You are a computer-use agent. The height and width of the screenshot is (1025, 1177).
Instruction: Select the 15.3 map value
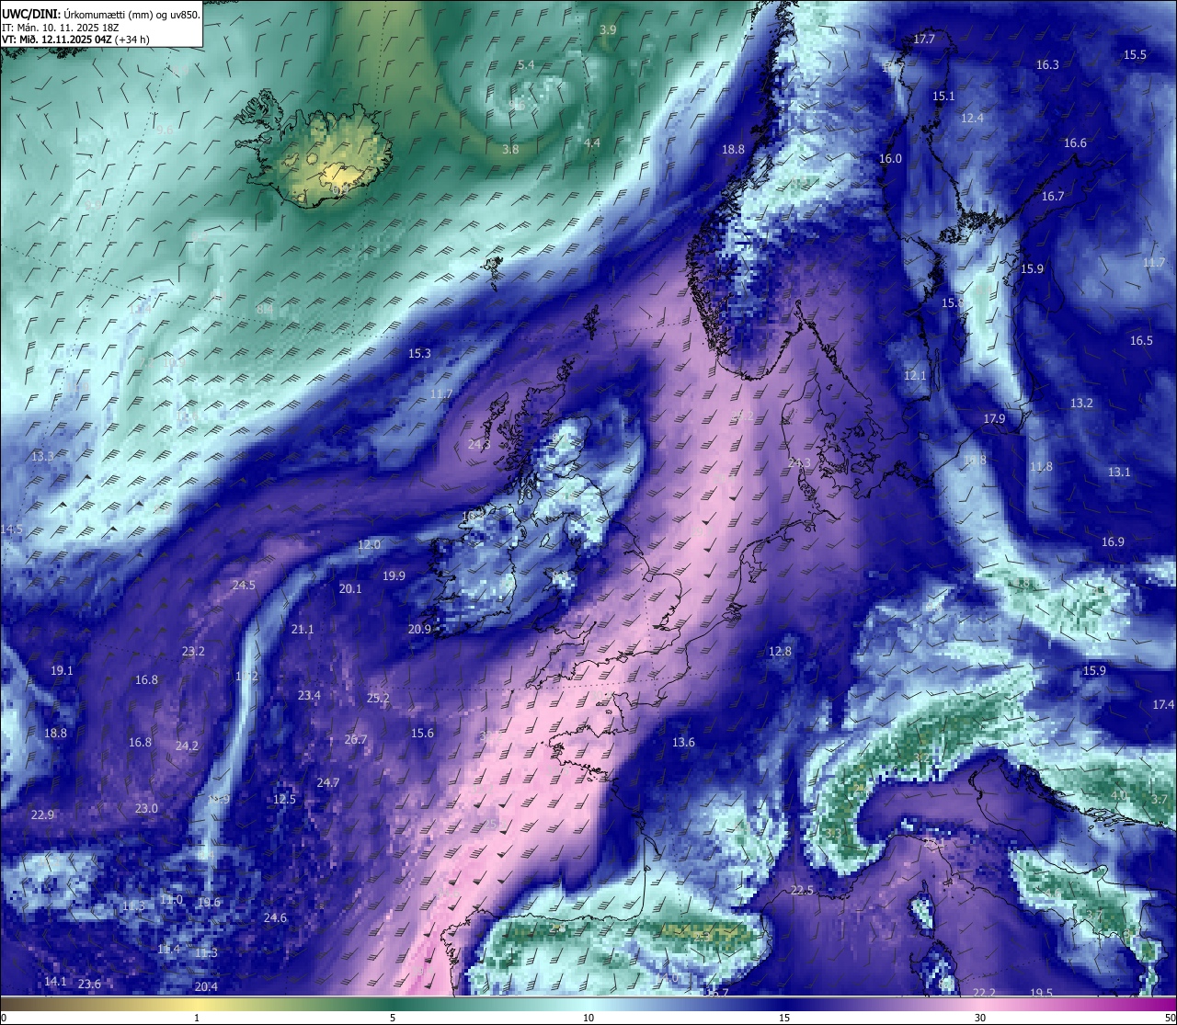pyautogui.click(x=419, y=353)
